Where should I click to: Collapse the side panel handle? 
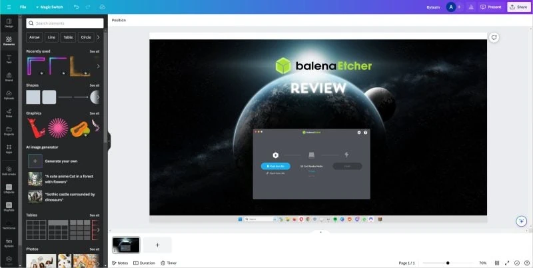109,141
